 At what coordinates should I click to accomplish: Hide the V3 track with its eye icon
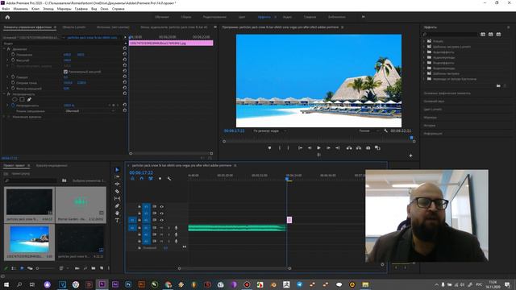[x=161, y=206]
